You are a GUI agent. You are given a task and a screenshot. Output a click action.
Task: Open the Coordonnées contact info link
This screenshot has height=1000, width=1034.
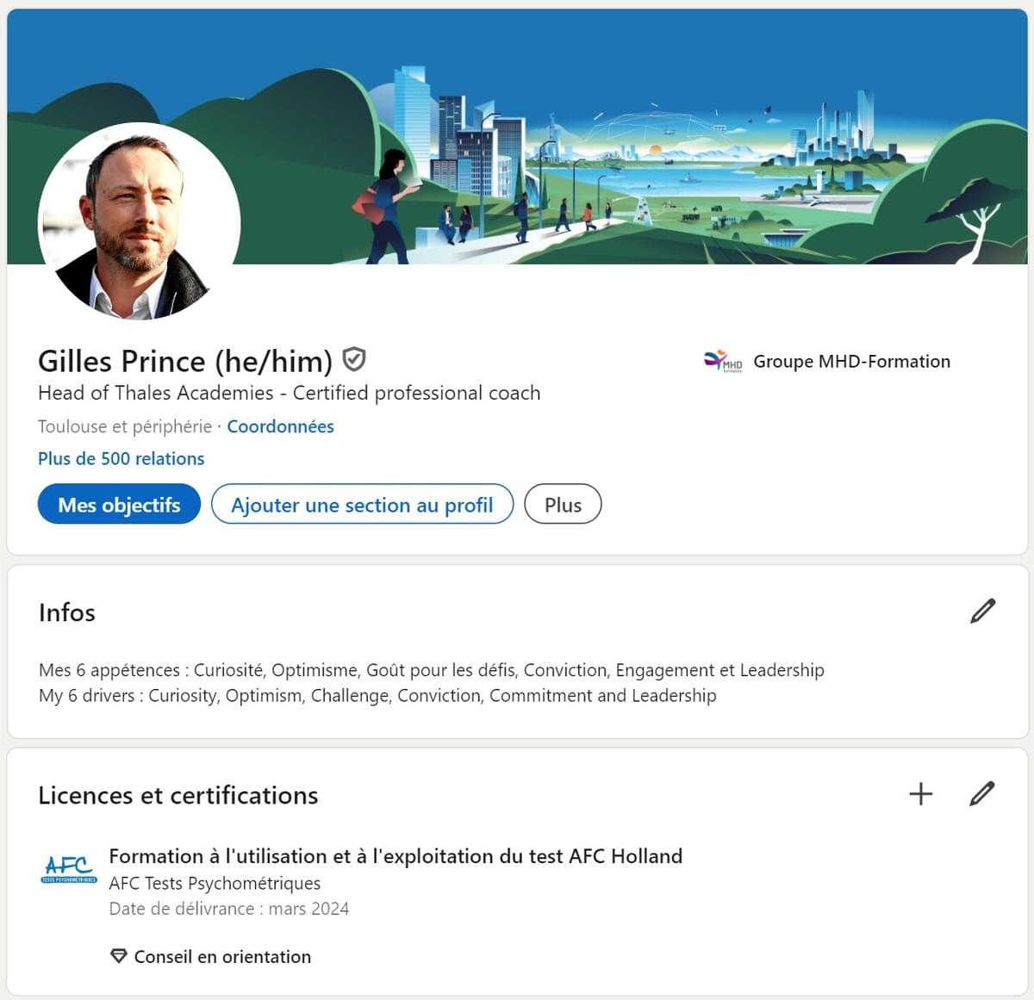pos(280,426)
